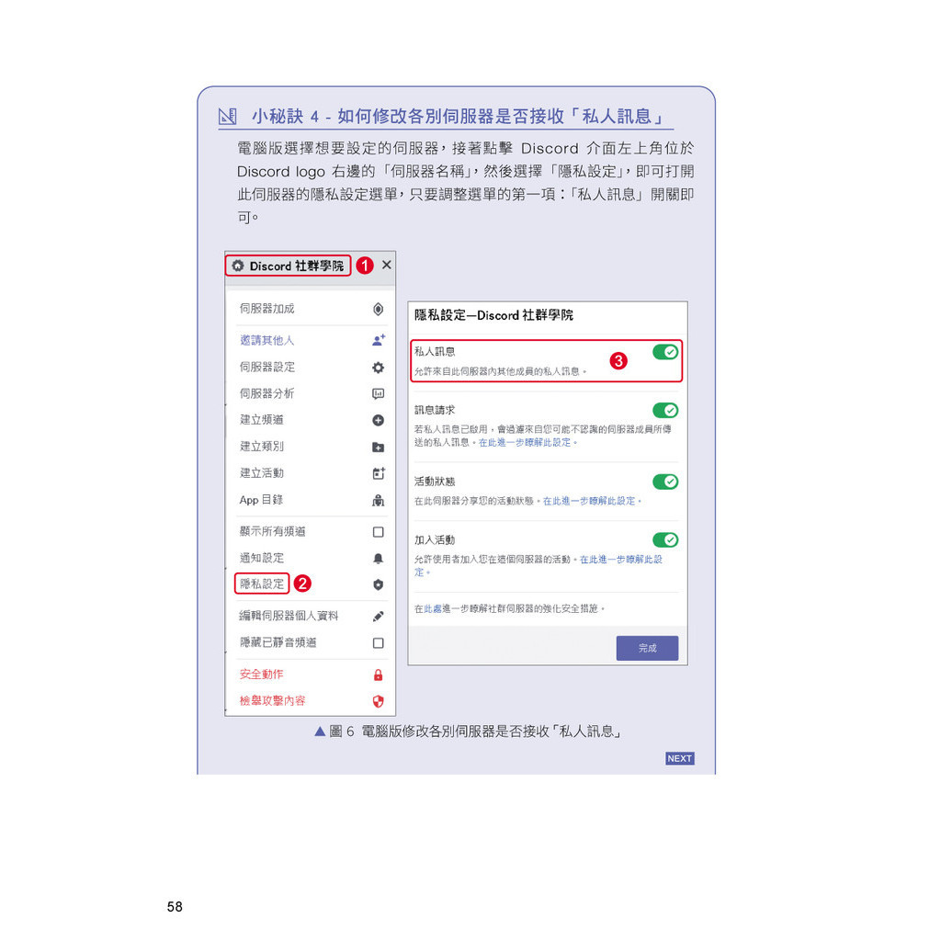Viewport: 941px width, 941px height.
Task: Toggle the 活動狀態 switch
Action: coord(665,482)
